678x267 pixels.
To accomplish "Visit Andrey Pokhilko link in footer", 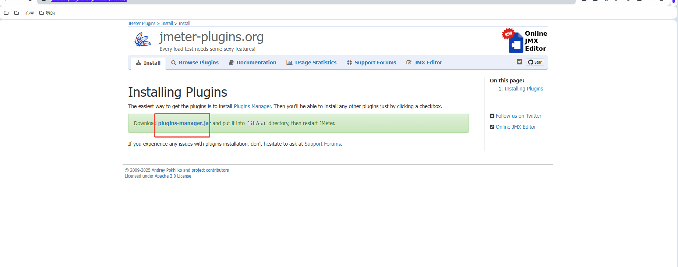I will pyautogui.click(x=167, y=170).
